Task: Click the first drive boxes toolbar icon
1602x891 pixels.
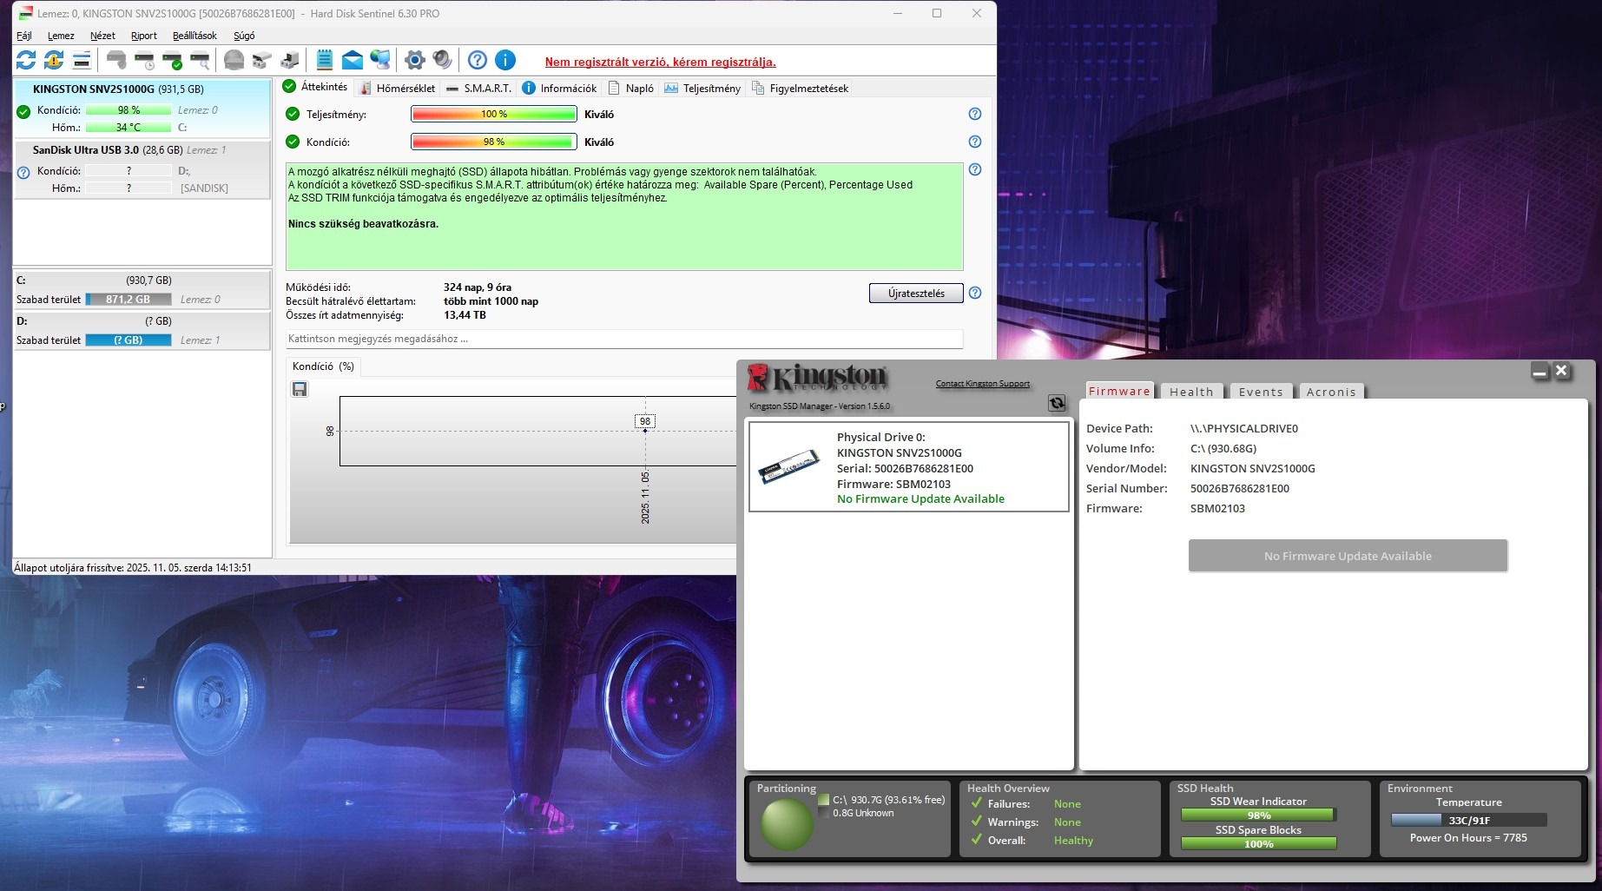Action: [x=261, y=60]
